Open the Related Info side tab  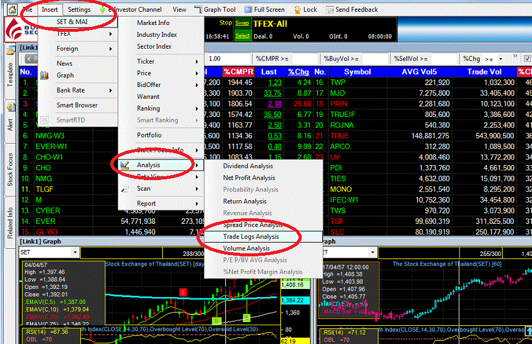(10, 223)
